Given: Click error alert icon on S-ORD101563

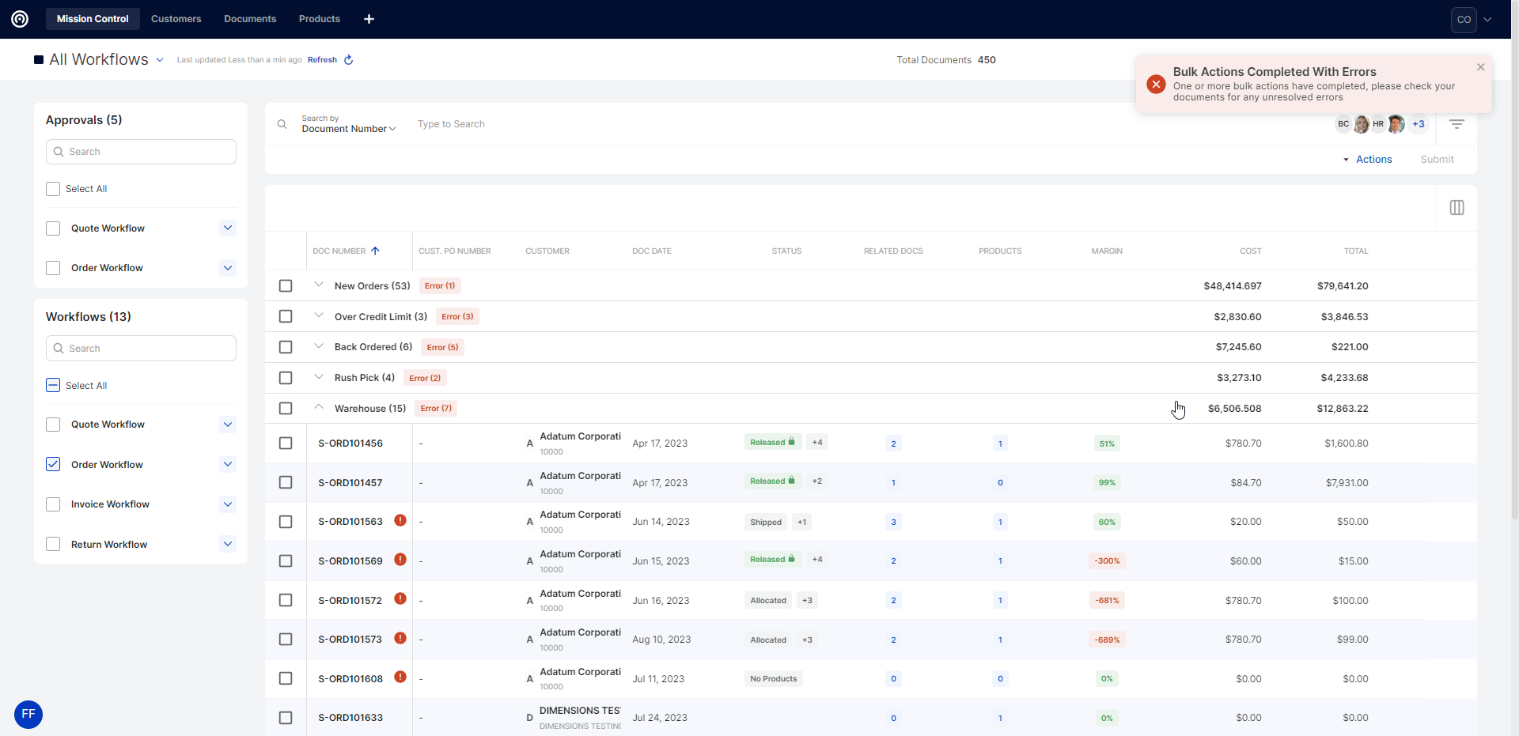Looking at the screenshot, I should (x=400, y=521).
